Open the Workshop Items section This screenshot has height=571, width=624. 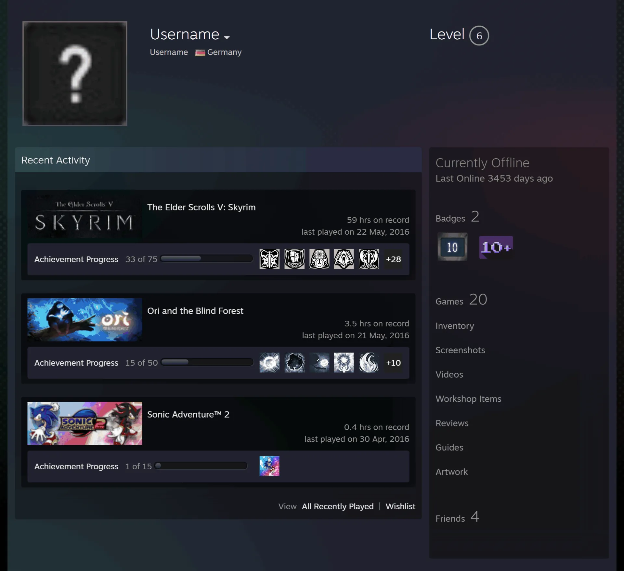point(468,399)
